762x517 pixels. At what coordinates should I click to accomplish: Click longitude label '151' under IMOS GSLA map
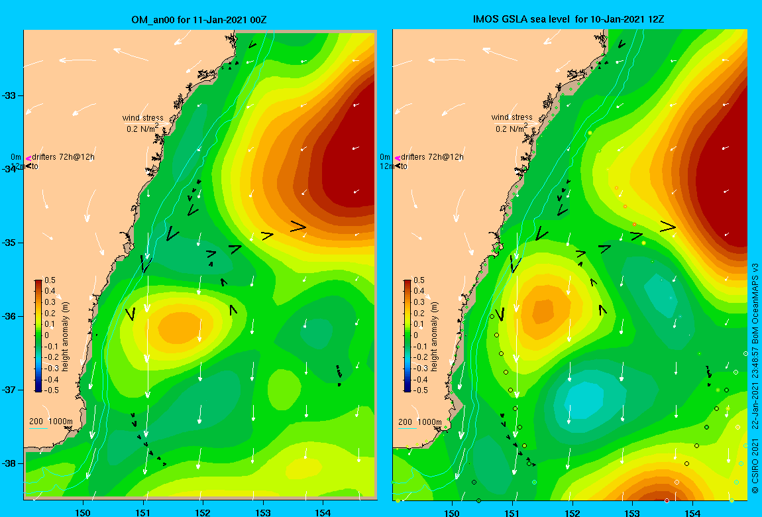[x=512, y=513]
